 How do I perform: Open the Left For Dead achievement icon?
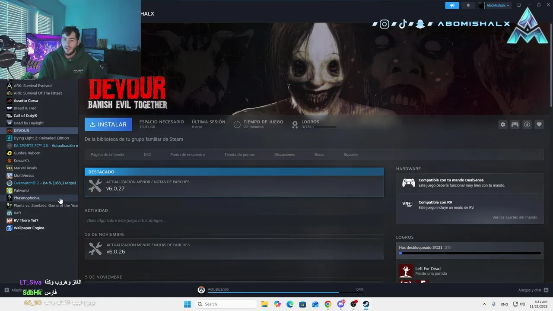[406, 271]
